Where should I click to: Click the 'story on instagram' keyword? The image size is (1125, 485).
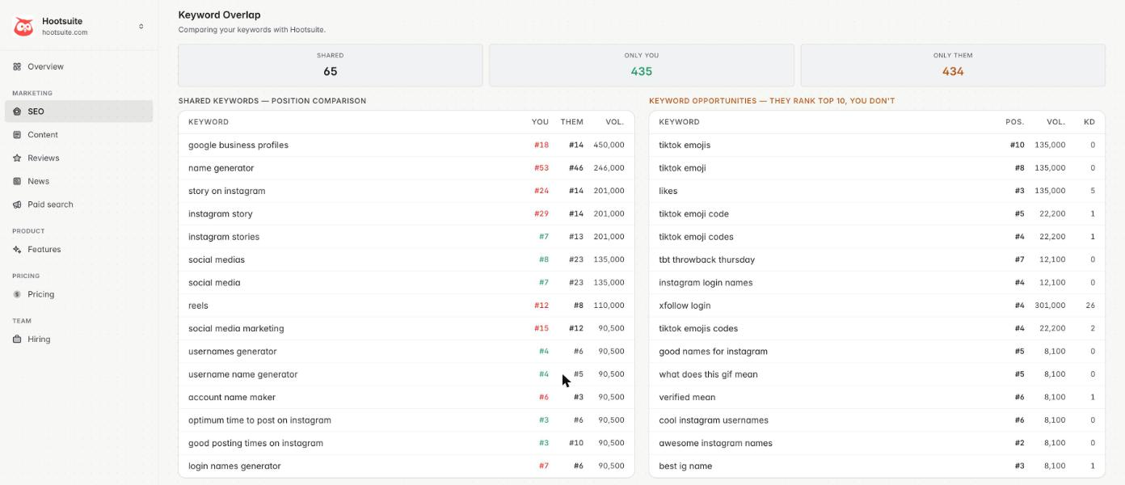point(226,191)
